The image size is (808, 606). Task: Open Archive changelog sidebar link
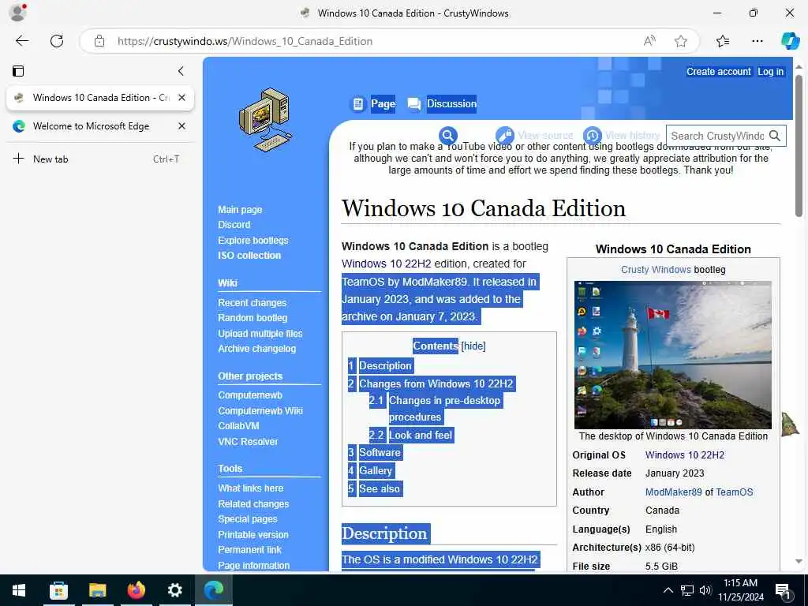256,348
